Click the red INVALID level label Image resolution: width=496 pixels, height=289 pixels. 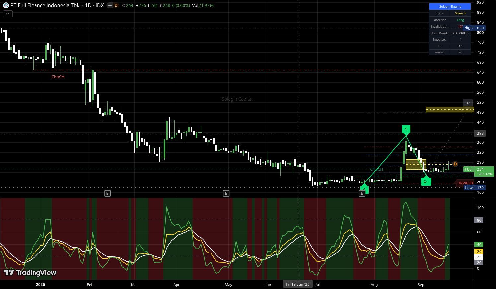466,183
